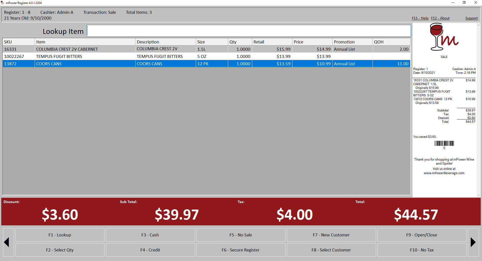Minimize the mPower Register window
This screenshot has height=261, width=482.
[x=453, y=3]
